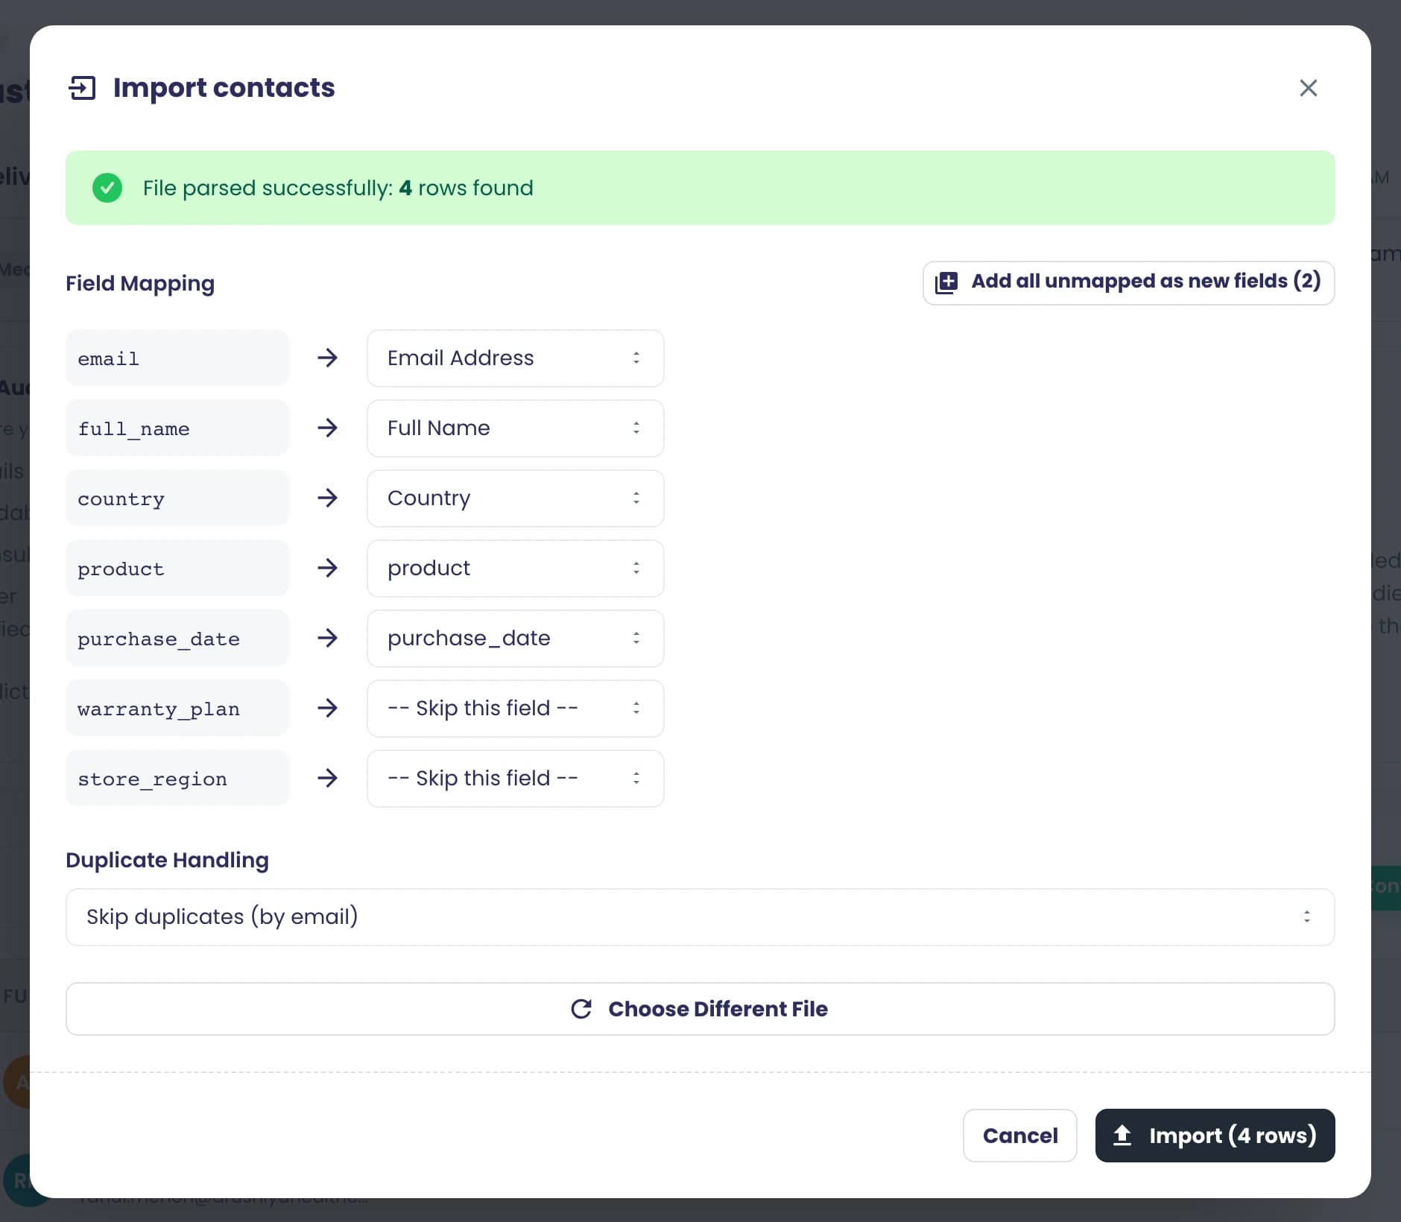The width and height of the screenshot is (1401, 1222).
Task: Click the arrow icon beside store_region
Action: (328, 779)
